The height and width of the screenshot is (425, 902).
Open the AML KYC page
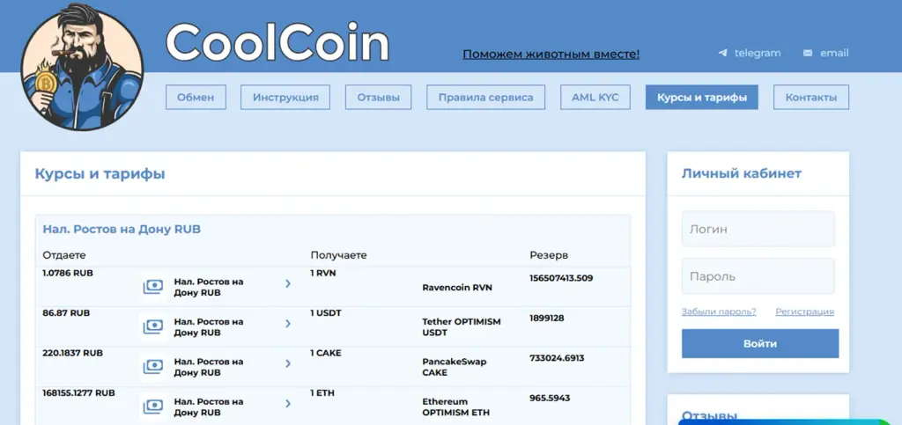click(595, 97)
